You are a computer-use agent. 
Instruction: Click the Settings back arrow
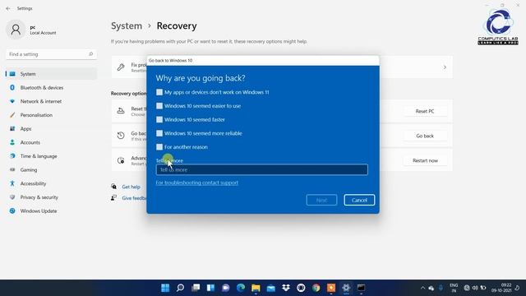[8, 8]
